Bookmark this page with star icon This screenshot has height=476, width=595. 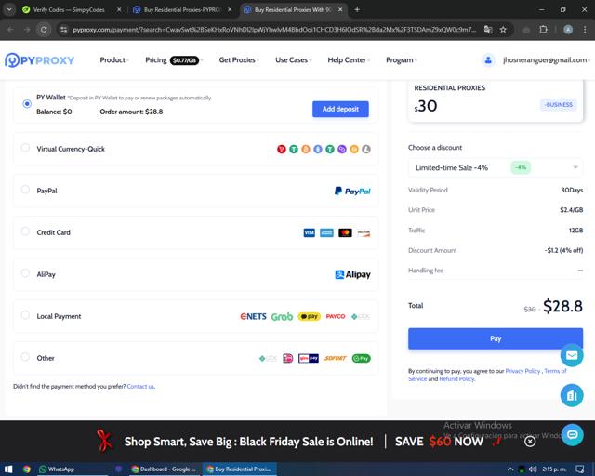pos(503,29)
